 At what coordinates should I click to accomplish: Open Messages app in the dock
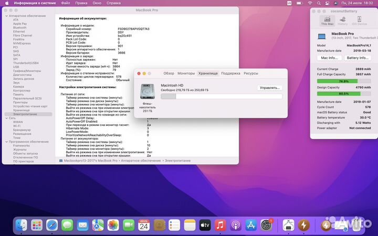tap(67, 225)
